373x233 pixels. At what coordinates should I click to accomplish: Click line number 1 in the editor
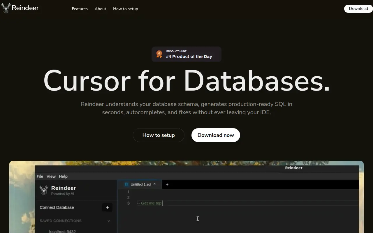(x=128, y=192)
